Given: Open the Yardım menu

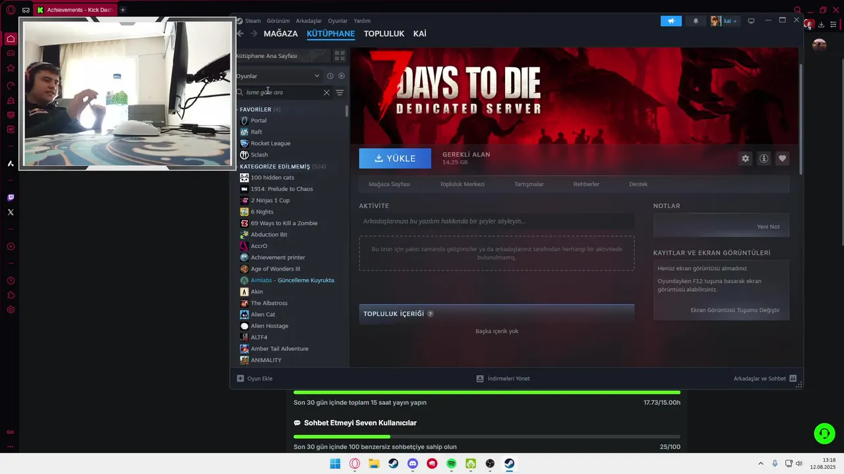Looking at the screenshot, I should [x=362, y=21].
